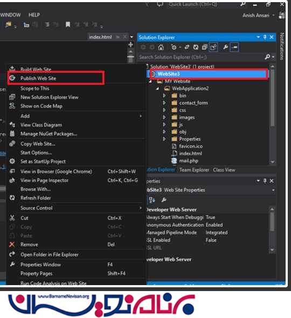
Task: Toggle auto-hide pin on Solution Explorer panel
Action: [x=265, y=37]
